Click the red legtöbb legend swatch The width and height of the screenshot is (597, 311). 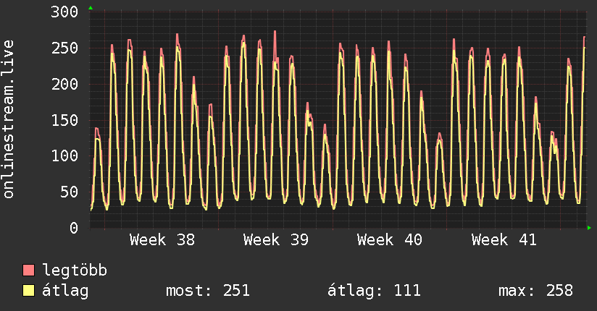tap(28, 270)
